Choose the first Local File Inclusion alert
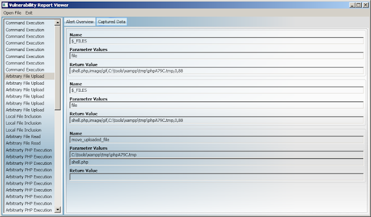The height and width of the screenshot is (217, 371). (30, 116)
